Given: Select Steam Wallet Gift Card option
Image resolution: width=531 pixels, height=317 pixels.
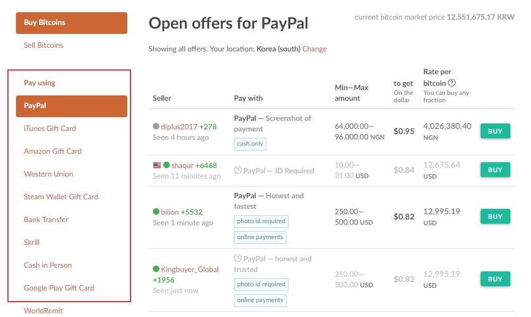Looking at the screenshot, I should (x=61, y=197).
